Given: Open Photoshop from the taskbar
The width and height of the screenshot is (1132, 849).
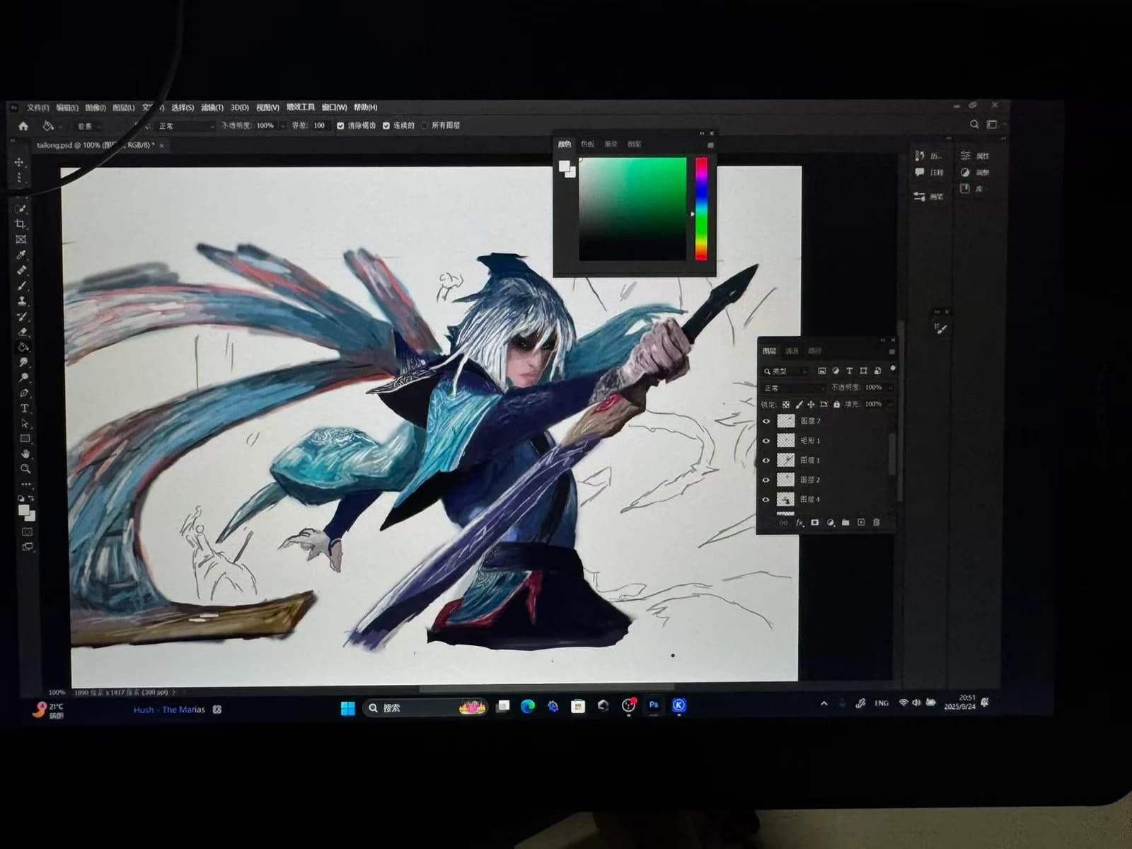Looking at the screenshot, I should pos(654,705).
